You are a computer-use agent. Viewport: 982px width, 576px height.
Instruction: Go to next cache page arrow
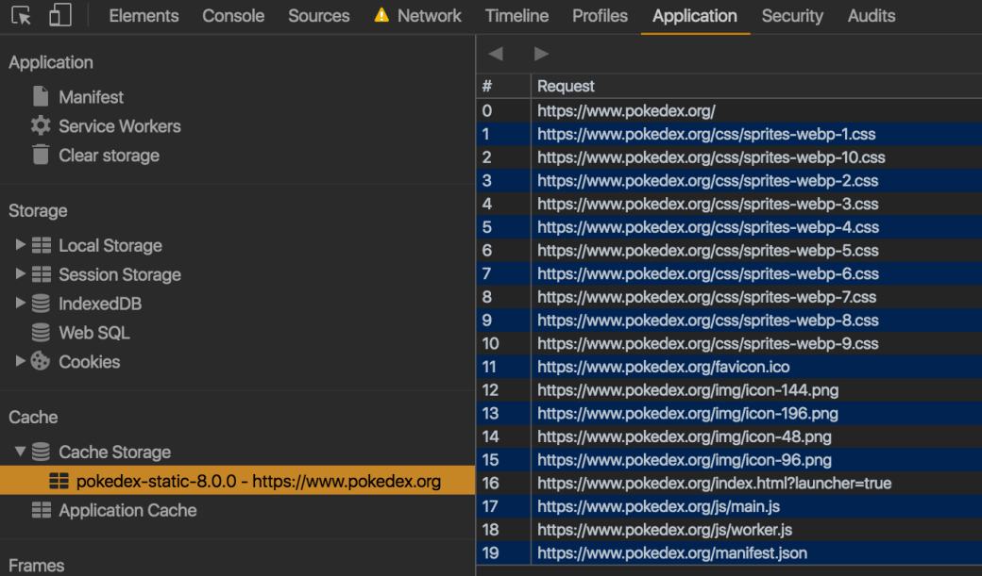541,54
